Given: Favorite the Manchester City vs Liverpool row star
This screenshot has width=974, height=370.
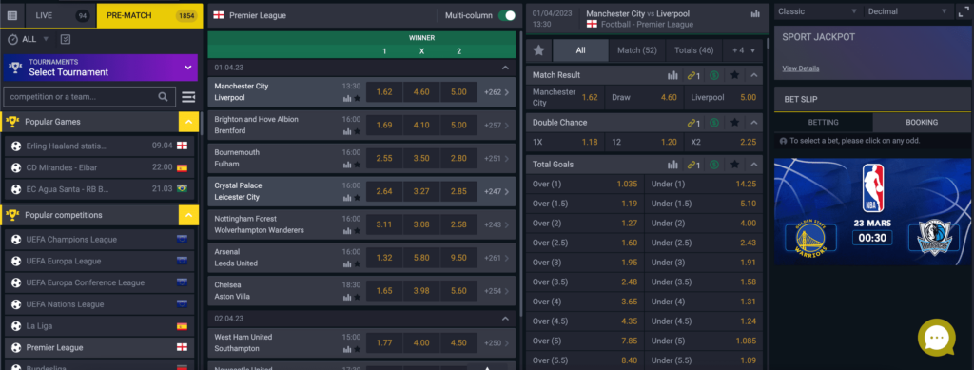Looking at the screenshot, I should coord(358,98).
